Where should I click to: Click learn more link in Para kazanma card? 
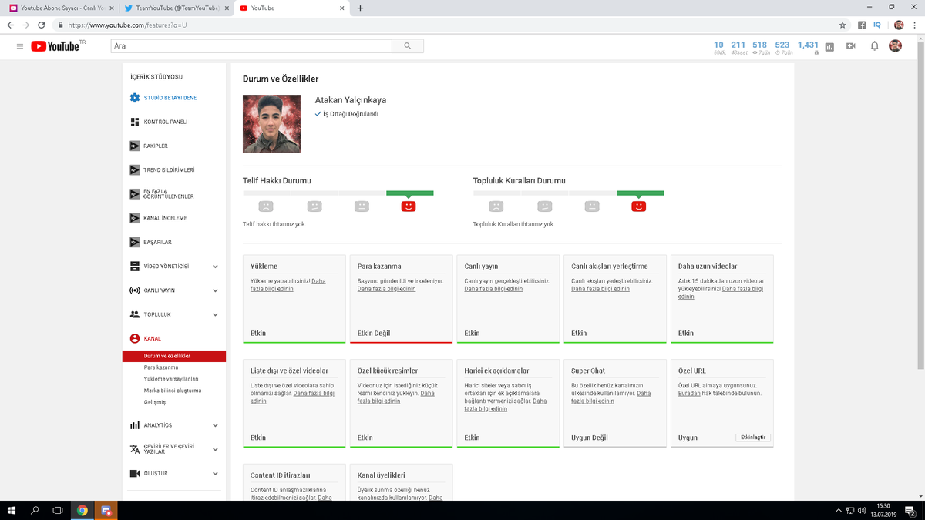point(386,289)
